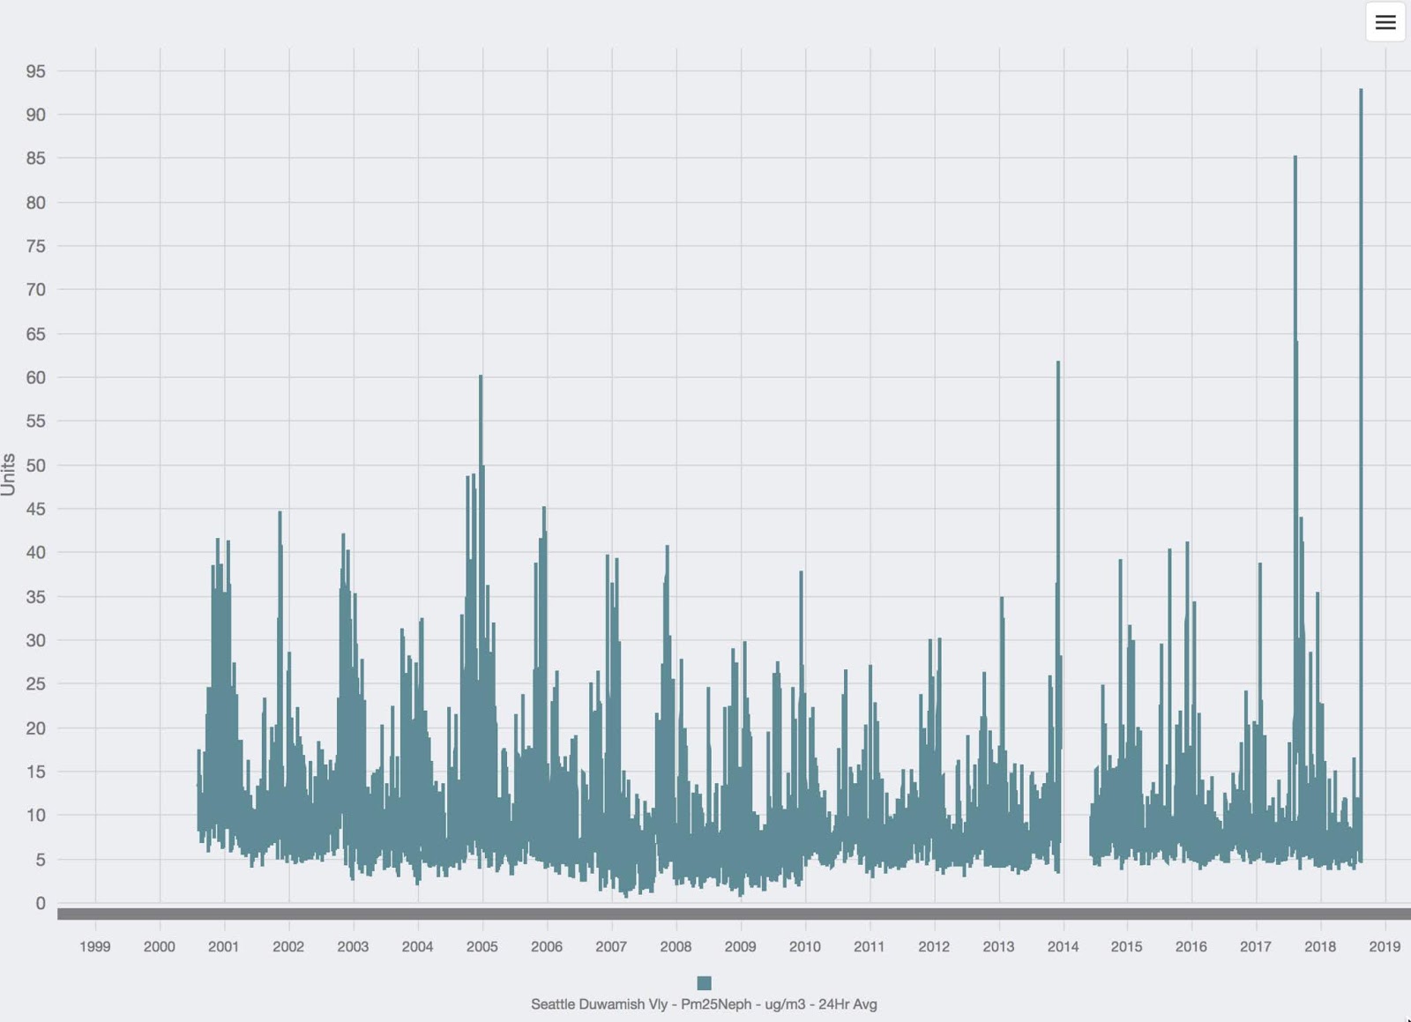Click the menu icon to download chart
1411x1022 pixels.
[x=1385, y=23]
